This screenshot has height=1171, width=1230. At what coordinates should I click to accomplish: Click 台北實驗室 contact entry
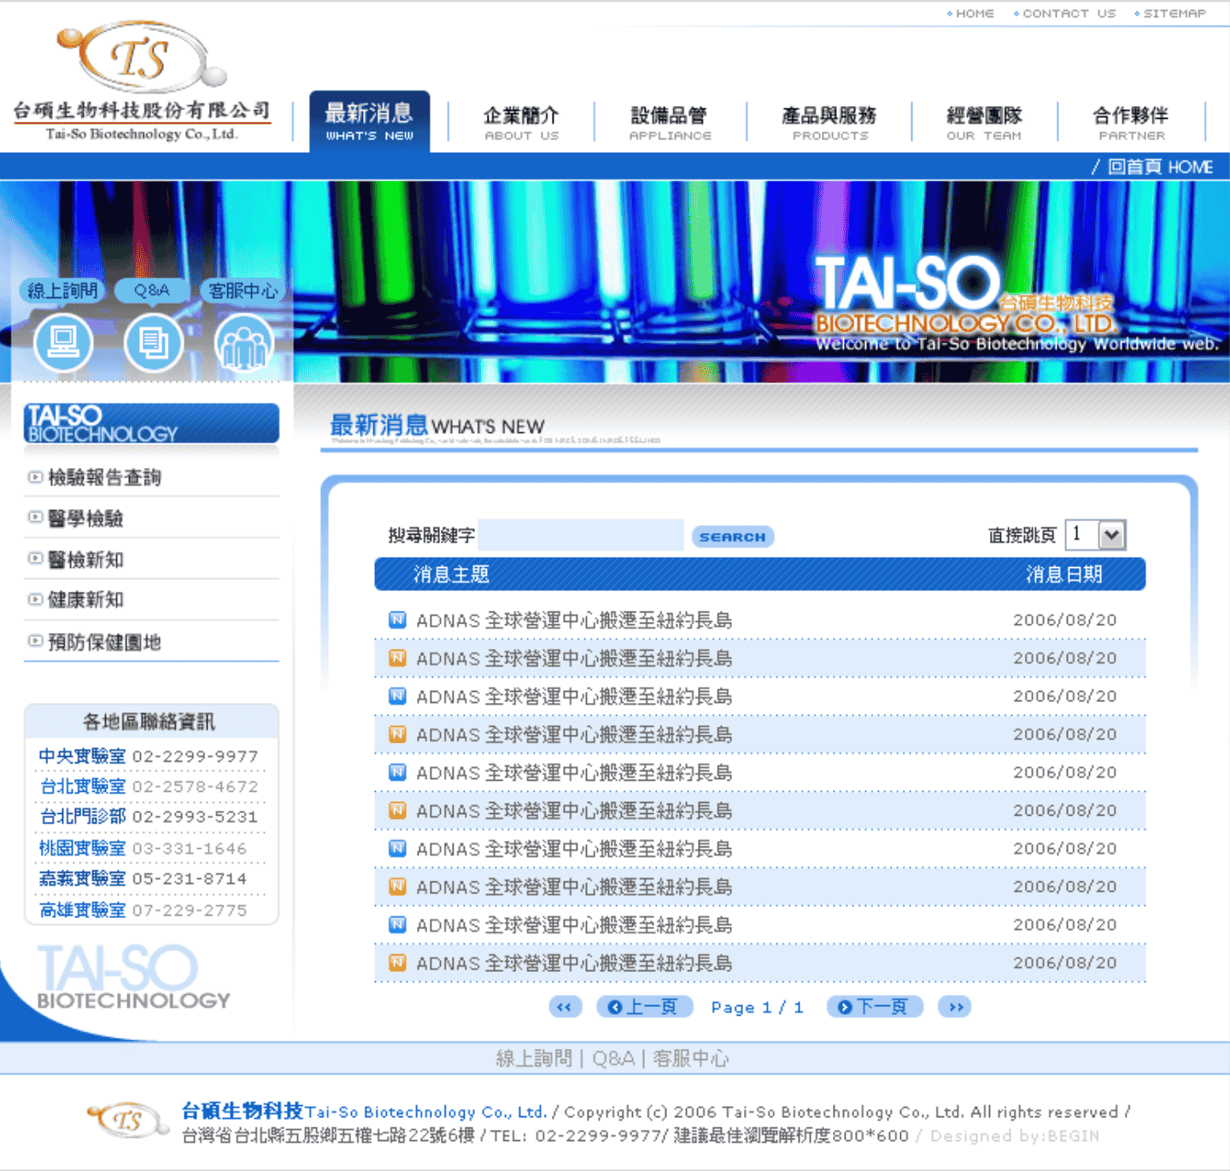(x=149, y=786)
